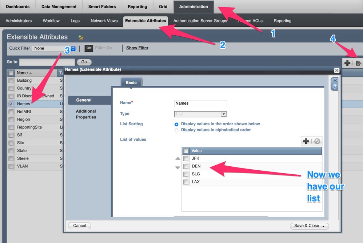
Task: Click the main toolbar add plus icon
Action: pos(347,63)
